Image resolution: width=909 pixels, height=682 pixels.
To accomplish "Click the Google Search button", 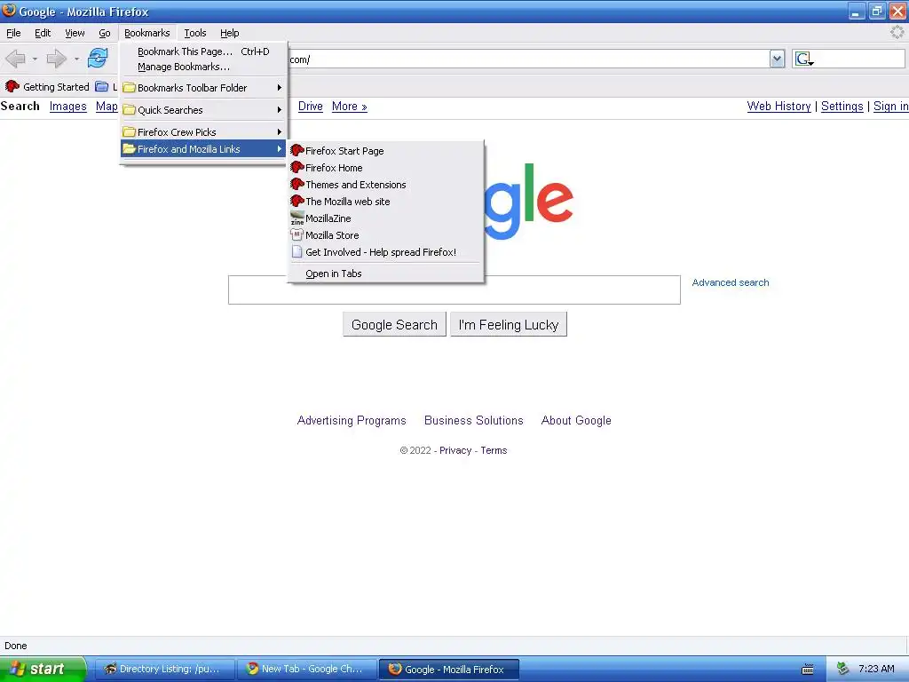I will point(394,324).
